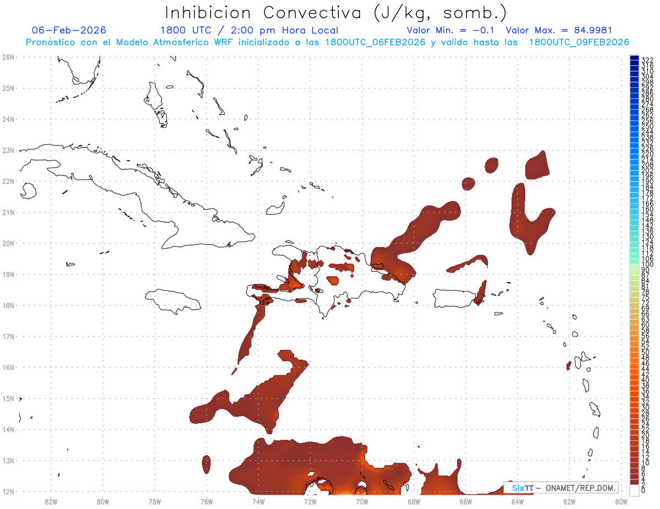Click the 70W longitude label
Image resolution: width=660 pixels, height=509 pixels.
[x=362, y=501]
